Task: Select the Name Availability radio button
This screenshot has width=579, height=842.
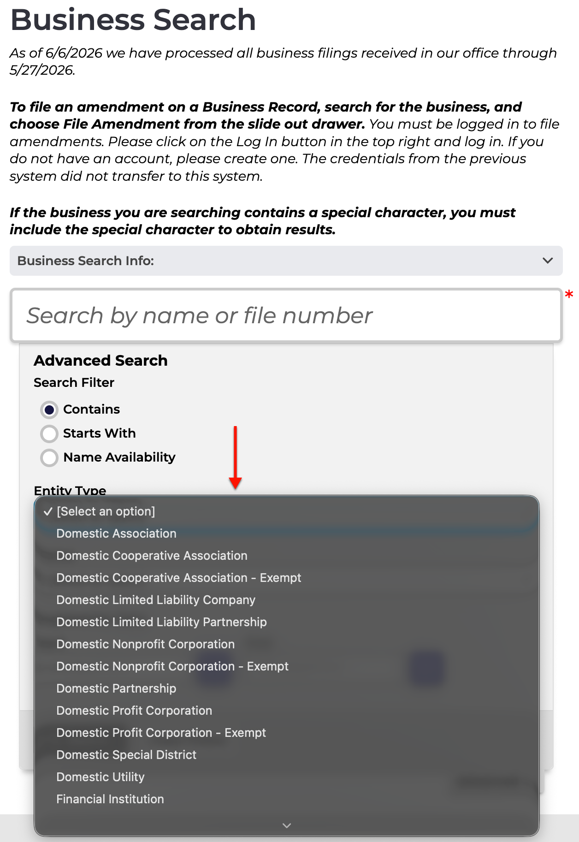Action: click(x=49, y=457)
